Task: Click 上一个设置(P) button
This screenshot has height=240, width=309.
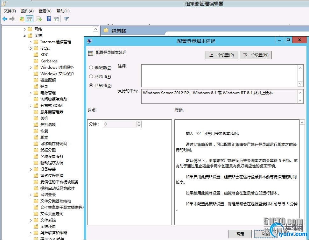Action: (221, 55)
